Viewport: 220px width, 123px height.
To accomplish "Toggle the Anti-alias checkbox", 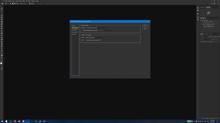I will pyautogui.click(x=30, y=4).
